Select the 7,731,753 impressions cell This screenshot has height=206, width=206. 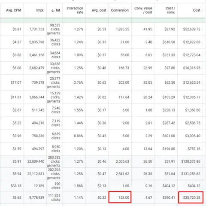pyautogui.click(x=37, y=29)
